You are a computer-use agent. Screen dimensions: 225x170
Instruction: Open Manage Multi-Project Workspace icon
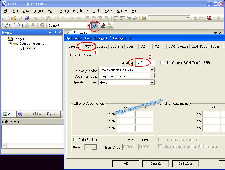[x=110, y=26]
